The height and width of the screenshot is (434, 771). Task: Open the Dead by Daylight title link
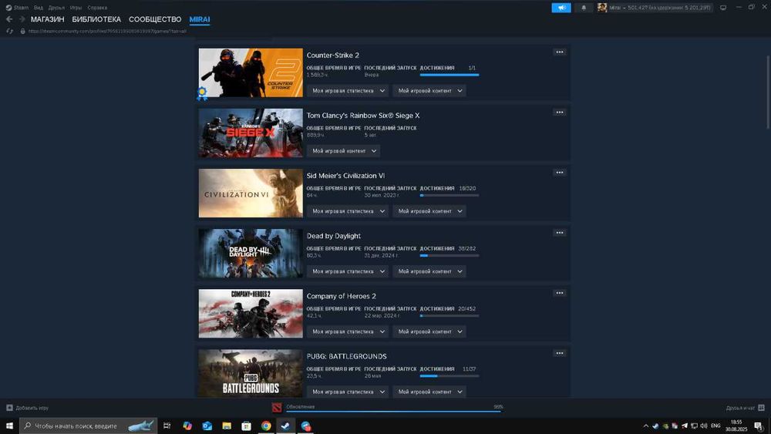tap(333, 236)
